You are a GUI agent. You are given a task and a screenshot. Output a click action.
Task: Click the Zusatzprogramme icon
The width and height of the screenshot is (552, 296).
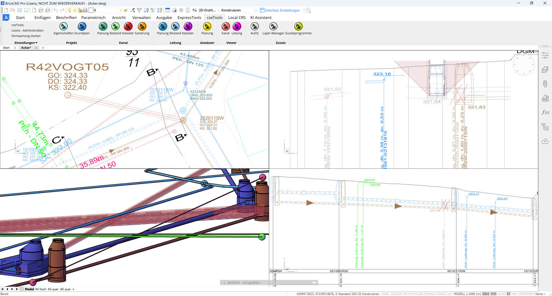click(298, 26)
